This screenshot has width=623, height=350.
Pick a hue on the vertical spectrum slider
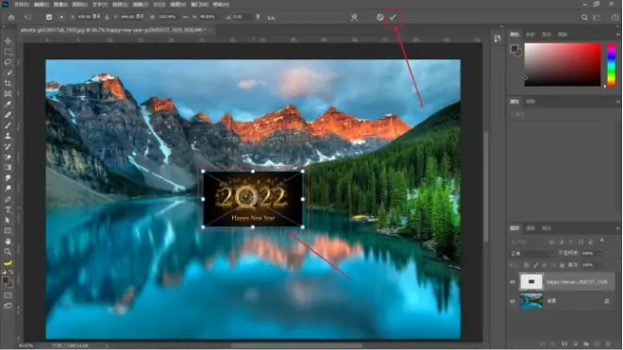pyautogui.click(x=612, y=64)
